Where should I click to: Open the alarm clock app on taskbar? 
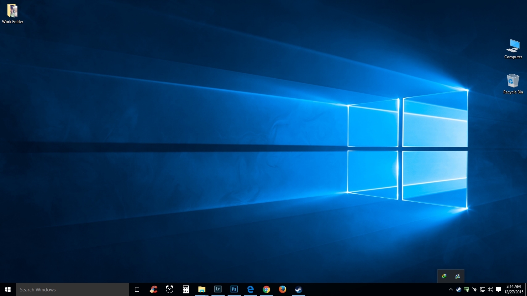coord(170,289)
